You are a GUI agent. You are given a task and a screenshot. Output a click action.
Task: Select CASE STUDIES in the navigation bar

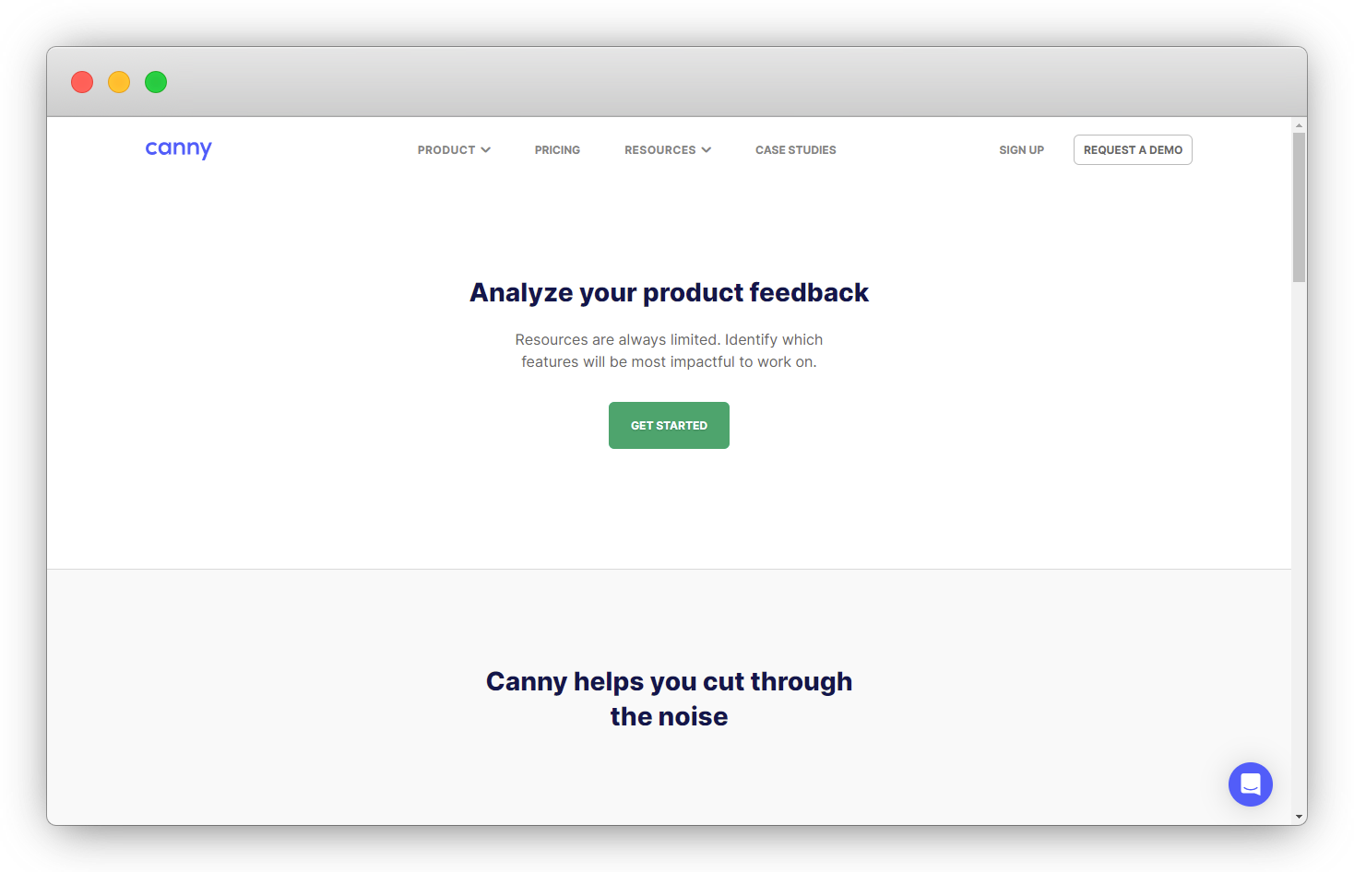pos(795,149)
